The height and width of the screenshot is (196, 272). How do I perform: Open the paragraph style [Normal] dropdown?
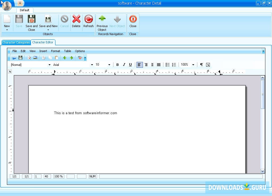pos(49,65)
